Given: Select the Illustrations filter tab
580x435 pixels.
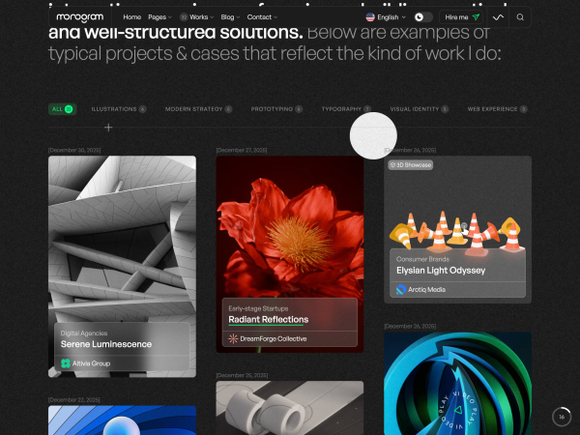Looking at the screenshot, I should click(x=119, y=109).
